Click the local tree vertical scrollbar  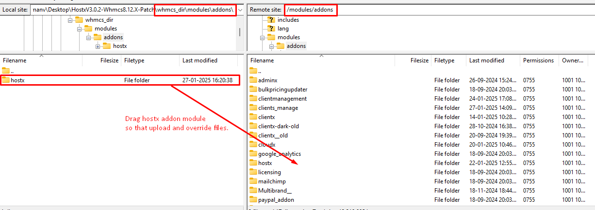[x=239, y=32]
